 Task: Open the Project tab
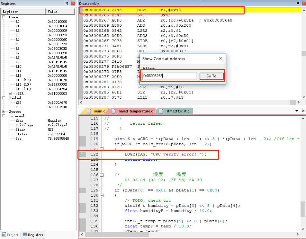(x=10, y=235)
